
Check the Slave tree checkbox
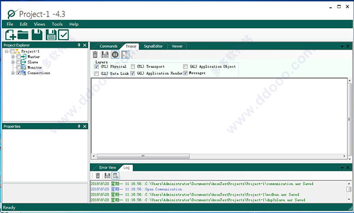pyautogui.click(x=18, y=62)
